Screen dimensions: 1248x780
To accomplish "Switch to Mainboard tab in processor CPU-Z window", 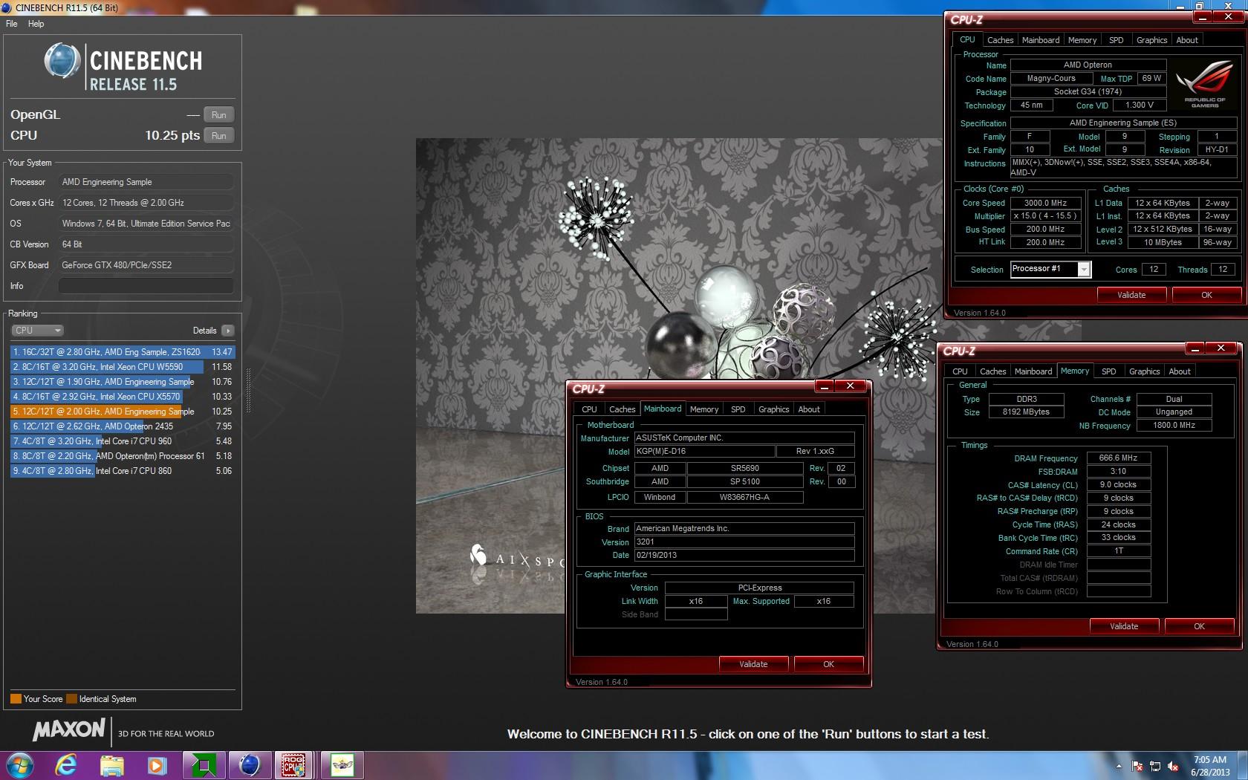I will click(1041, 40).
